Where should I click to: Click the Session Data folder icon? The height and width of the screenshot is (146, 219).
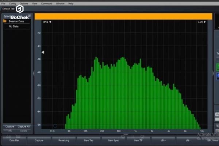point(5,21)
